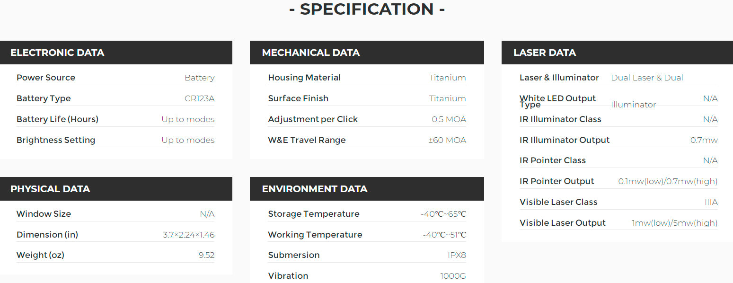Select the Battery Life (Hours) label
Viewport: 733px width, 283px height.
click(57, 119)
